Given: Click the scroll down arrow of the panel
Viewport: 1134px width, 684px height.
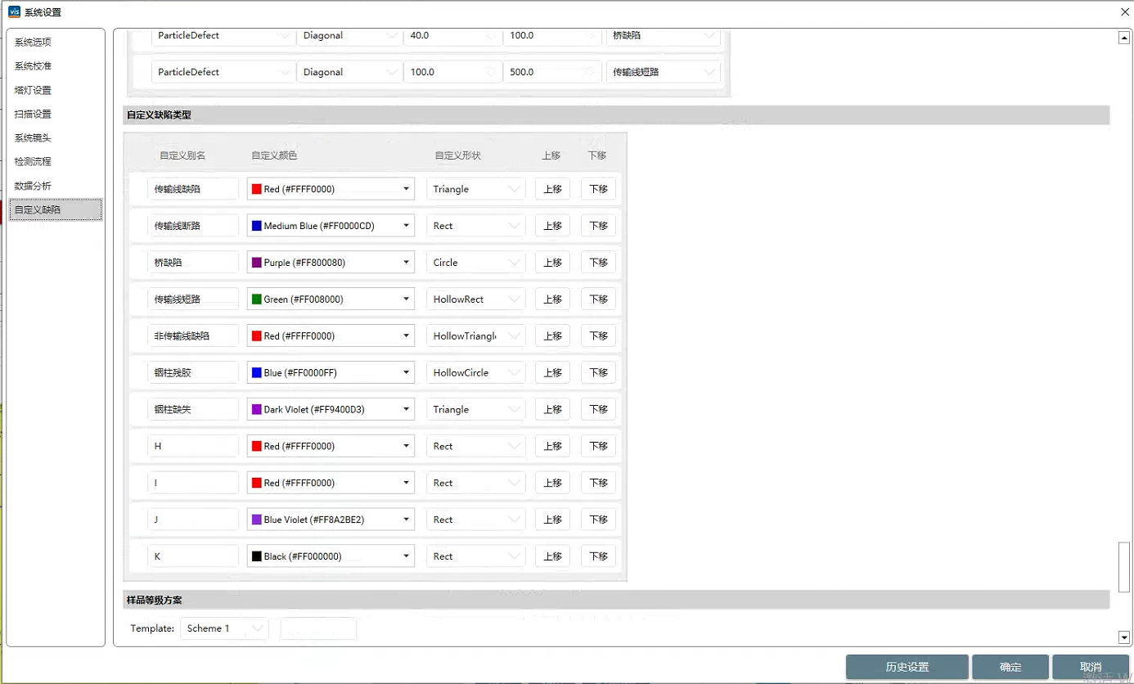Looking at the screenshot, I should [1123, 637].
